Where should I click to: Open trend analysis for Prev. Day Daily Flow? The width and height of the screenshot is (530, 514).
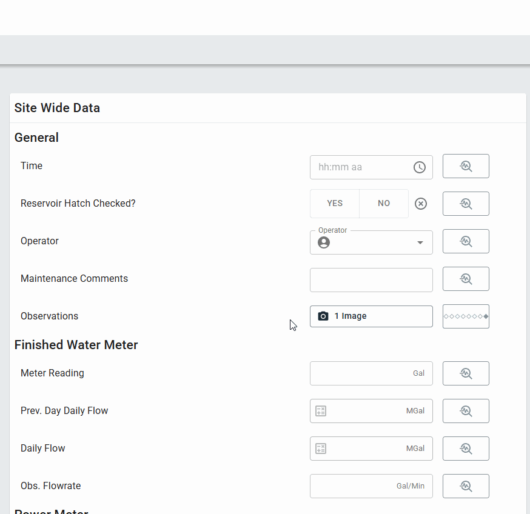[x=466, y=411]
